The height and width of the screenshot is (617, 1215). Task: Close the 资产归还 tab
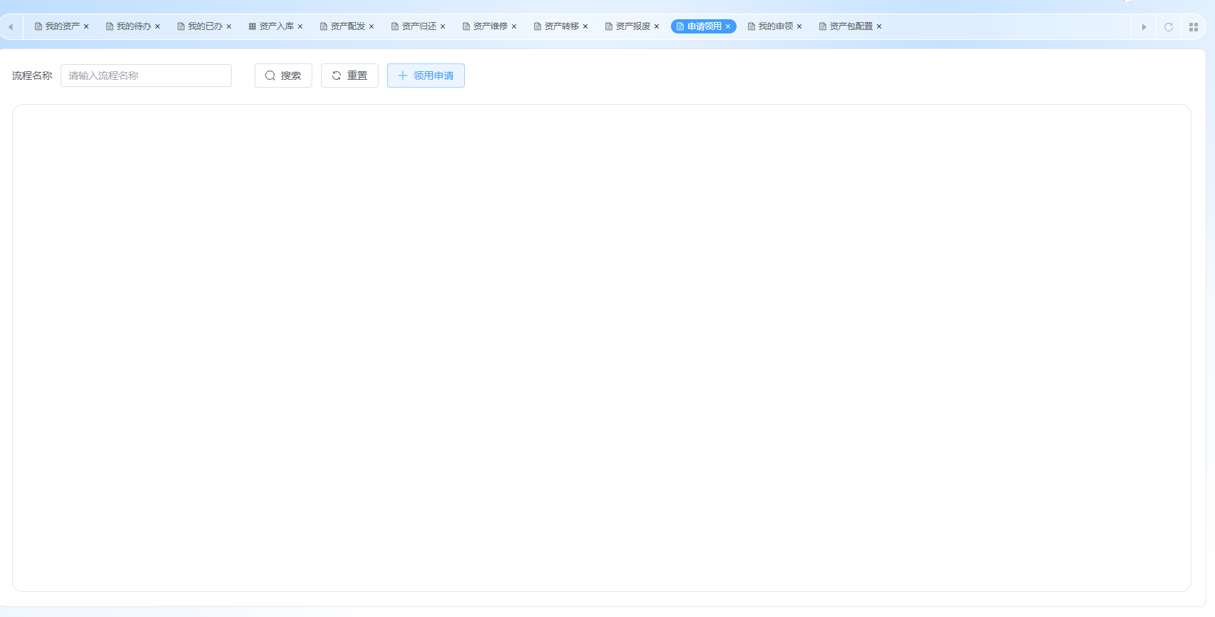(443, 26)
